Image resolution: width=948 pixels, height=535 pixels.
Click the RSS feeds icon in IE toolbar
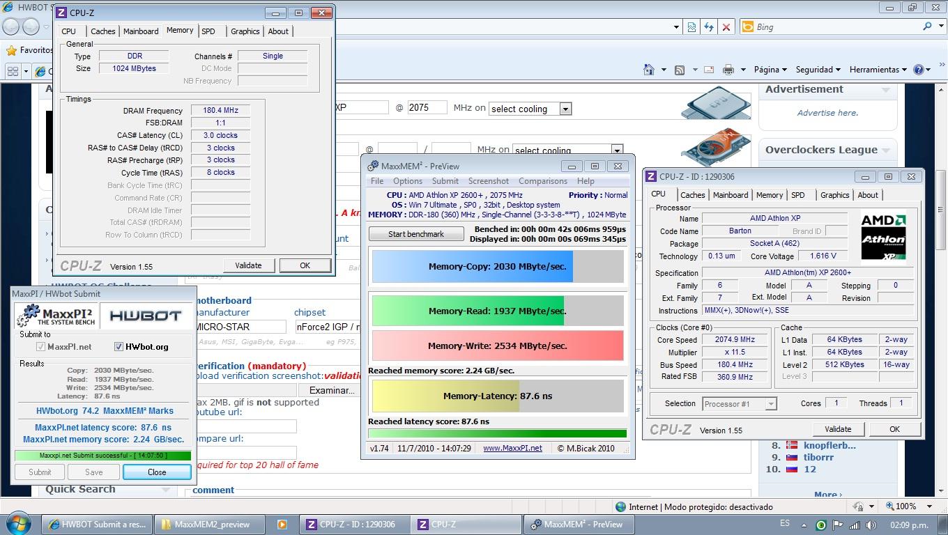[679, 69]
